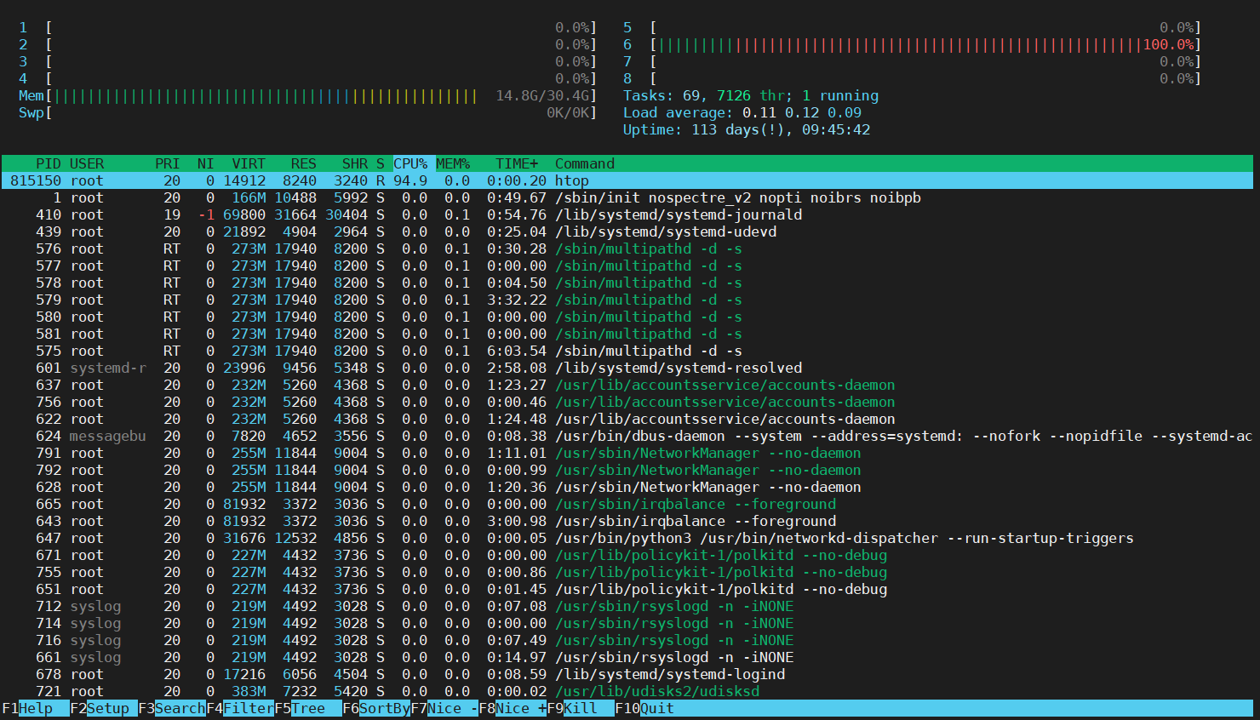The height and width of the screenshot is (720, 1260).
Task: Sort by RES column header
Action: tap(304, 163)
